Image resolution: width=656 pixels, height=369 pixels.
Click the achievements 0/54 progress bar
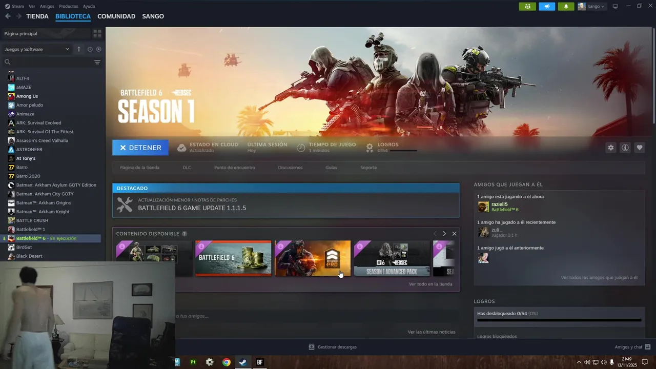559,320
